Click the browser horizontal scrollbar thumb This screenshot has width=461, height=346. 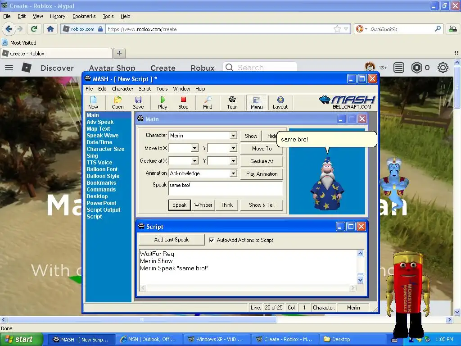point(142,319)
